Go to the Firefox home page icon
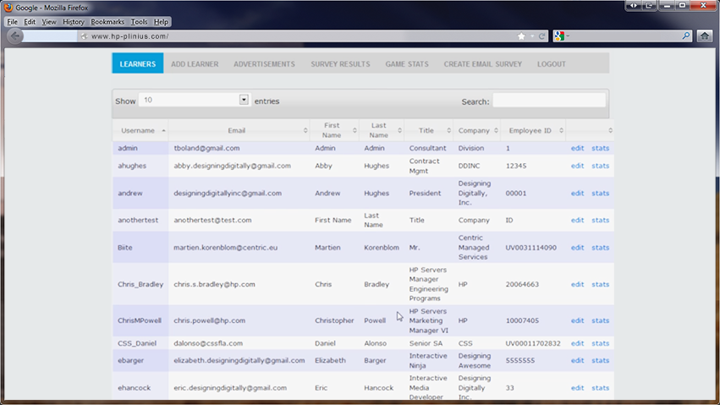Screen dimensions: 720x405 tap(705, 36)
